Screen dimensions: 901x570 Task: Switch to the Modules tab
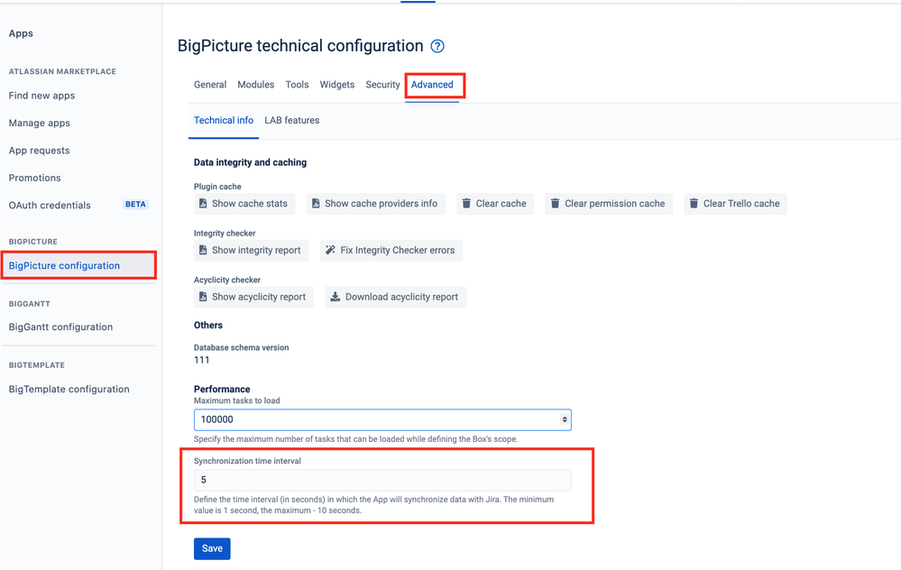coord(256,85)
